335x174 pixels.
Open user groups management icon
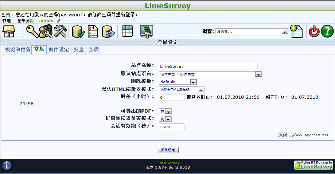[x=46, y=31]
